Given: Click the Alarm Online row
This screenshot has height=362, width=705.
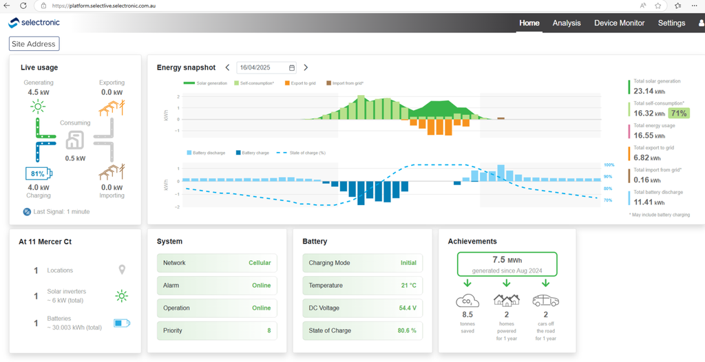Looking at the screenshot, I should point(217,285).
